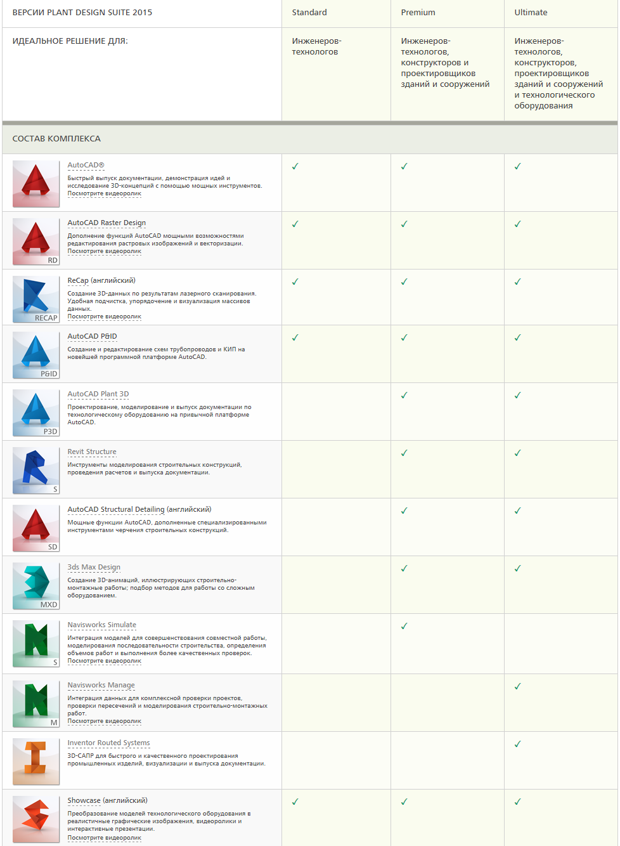Click the 'СОСТАВ КОМПЛЕКСА' section heading

click(56, 139)
